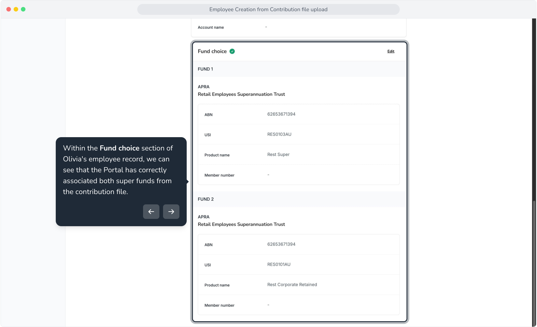Click the yellow minimize window dot
The width and height of the screenshot is (537, 327).
coord(16,9)
